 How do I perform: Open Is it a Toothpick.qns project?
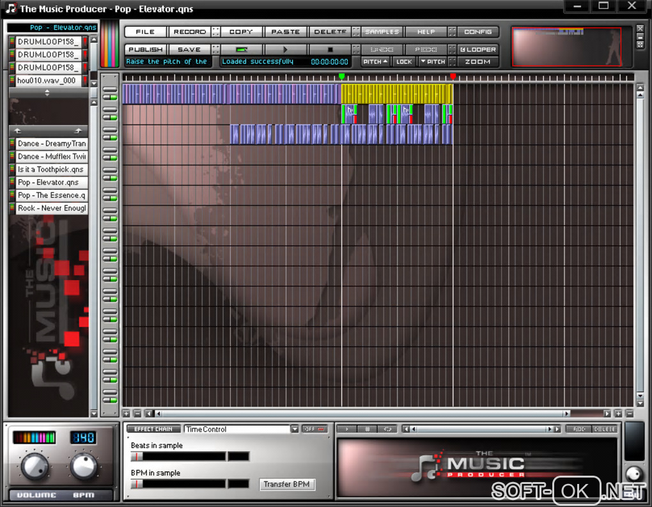pos(52,169)
